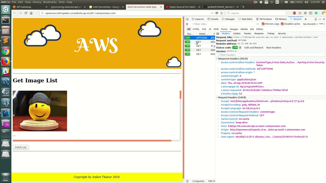This screenshot has height=183, width=326.
Task: Click the element picker icon in DevTools
Action: pyautogui.click(x=187, y=19)
